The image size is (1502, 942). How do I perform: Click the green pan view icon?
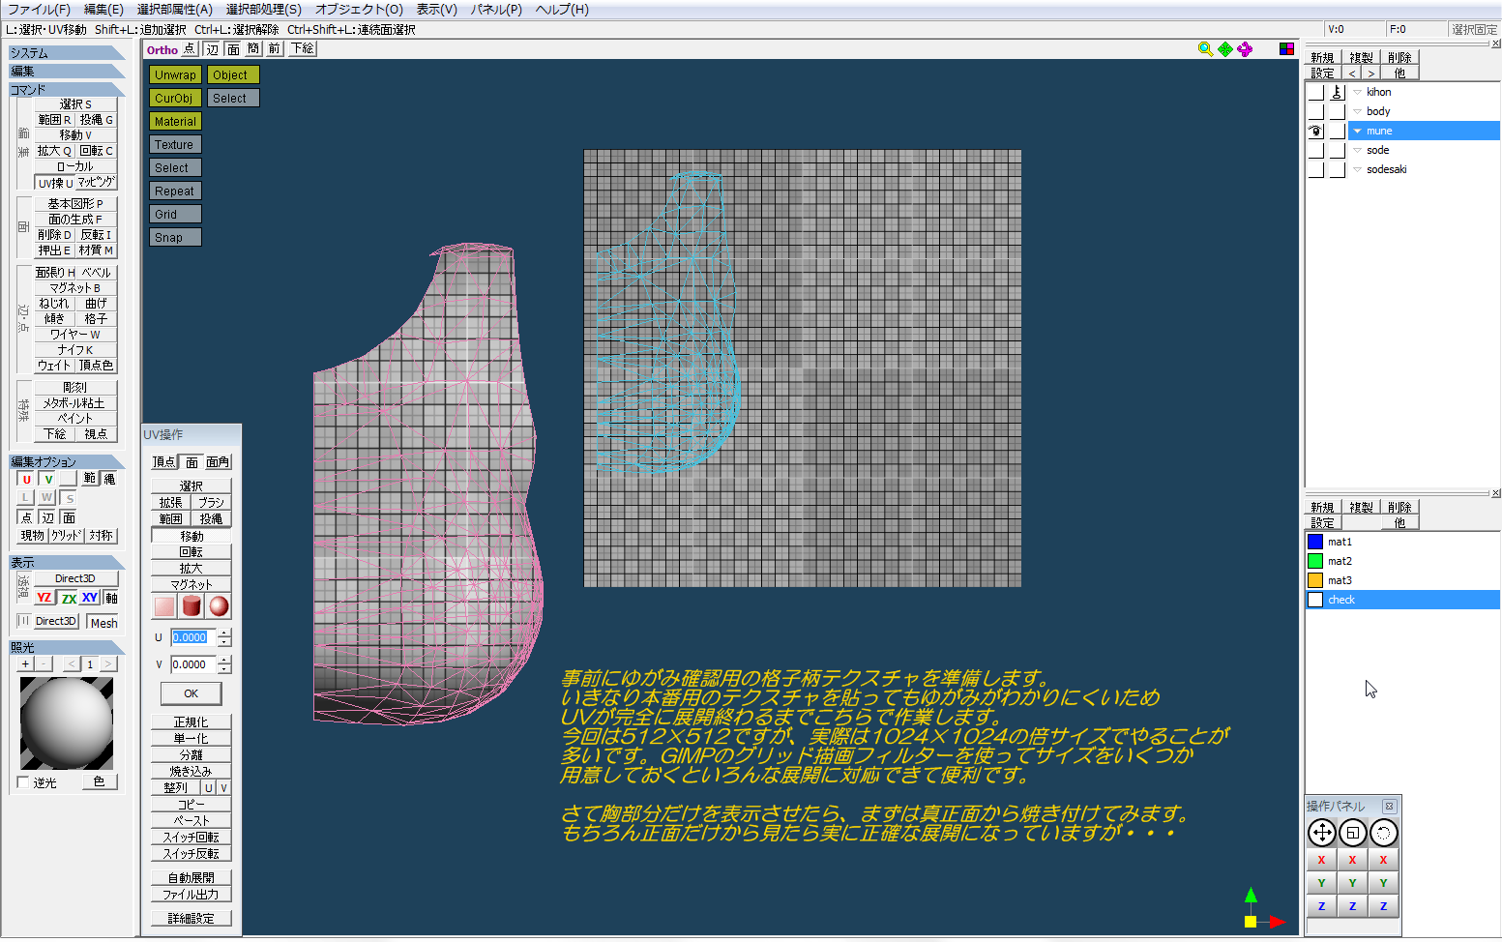click(1225, 49)
